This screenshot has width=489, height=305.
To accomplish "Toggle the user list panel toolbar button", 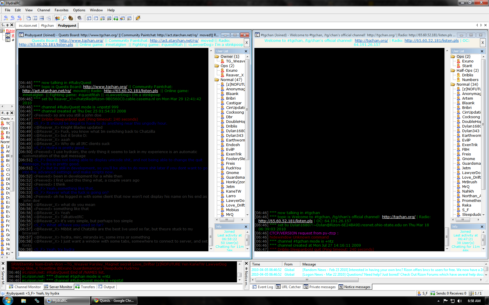I will click(57, 18).
